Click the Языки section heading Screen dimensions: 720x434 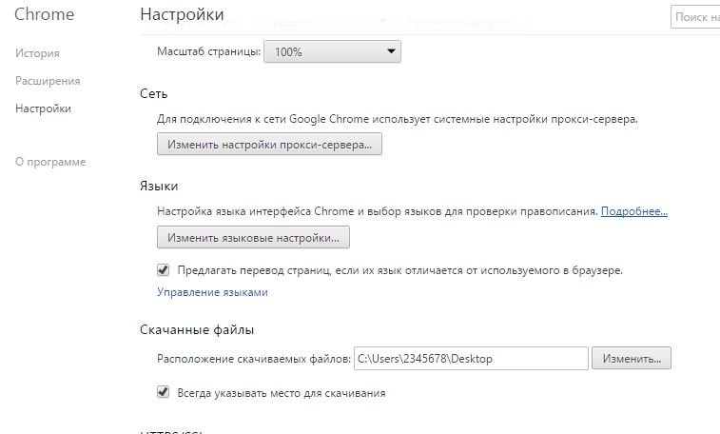pos(159,185)
